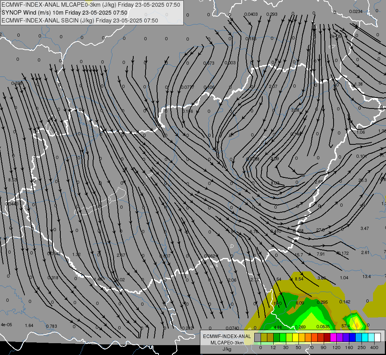Click the 57.4 value on the map
Screen dimensions: 386x355
[x=346, y=326]
